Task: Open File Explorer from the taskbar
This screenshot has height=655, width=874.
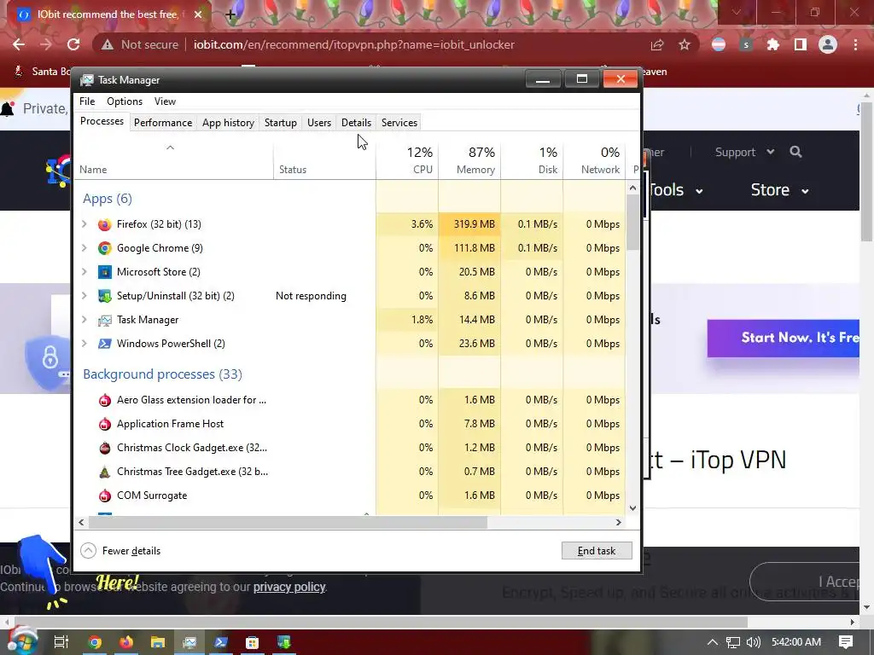Action: [x=158, y=642]
